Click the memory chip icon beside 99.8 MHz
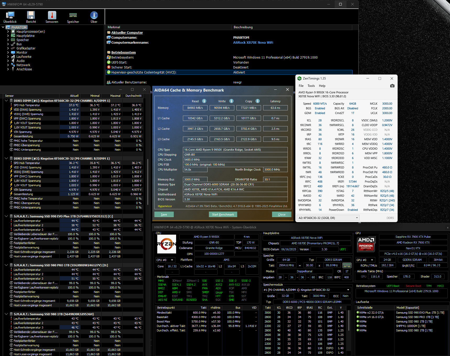The width and height of the screenshot is (450, 356). [347, 265]
